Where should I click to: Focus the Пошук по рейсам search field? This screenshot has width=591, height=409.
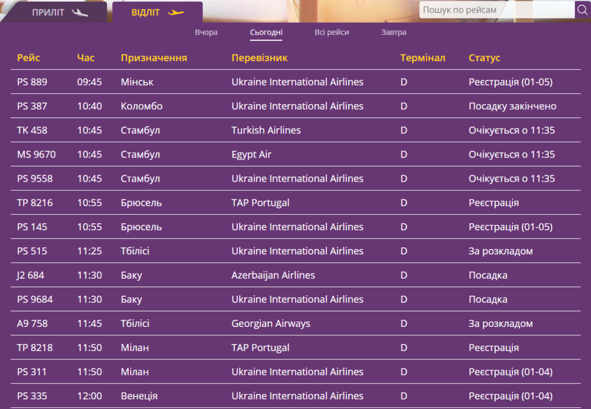coord(496,10)
